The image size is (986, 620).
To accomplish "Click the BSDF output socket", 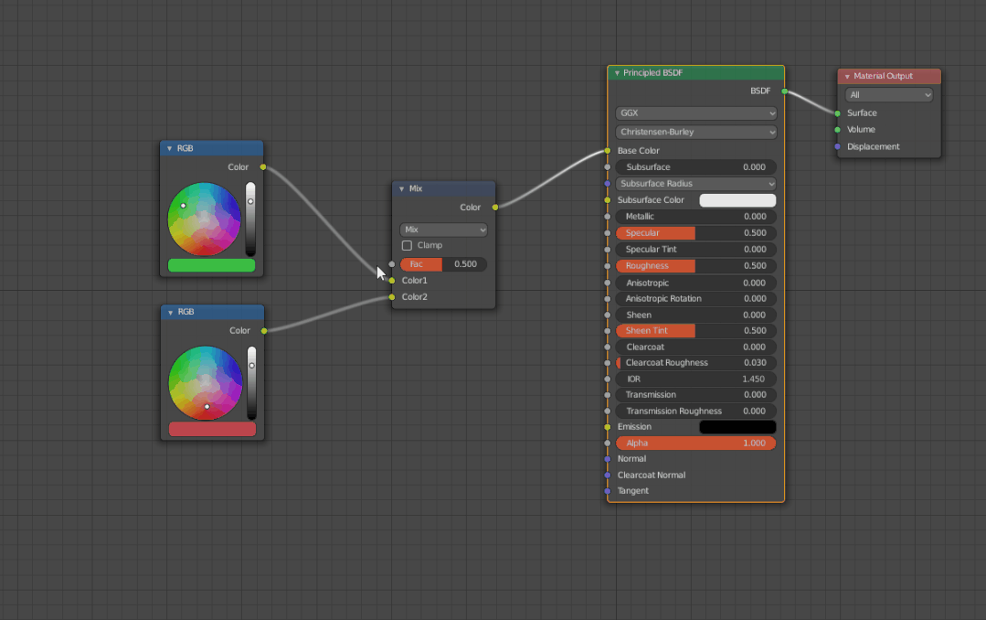I will 784,91.
